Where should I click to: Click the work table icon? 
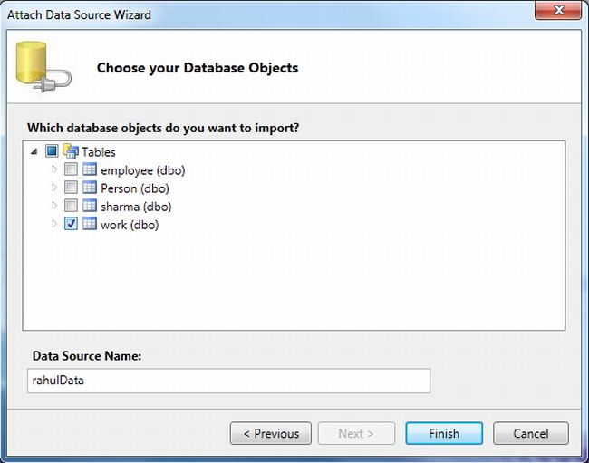[90, 225]
